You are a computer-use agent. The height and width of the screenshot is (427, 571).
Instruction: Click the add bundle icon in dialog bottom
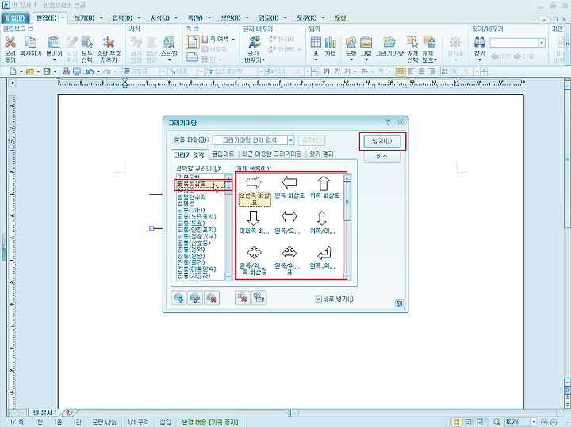(178, 298)
